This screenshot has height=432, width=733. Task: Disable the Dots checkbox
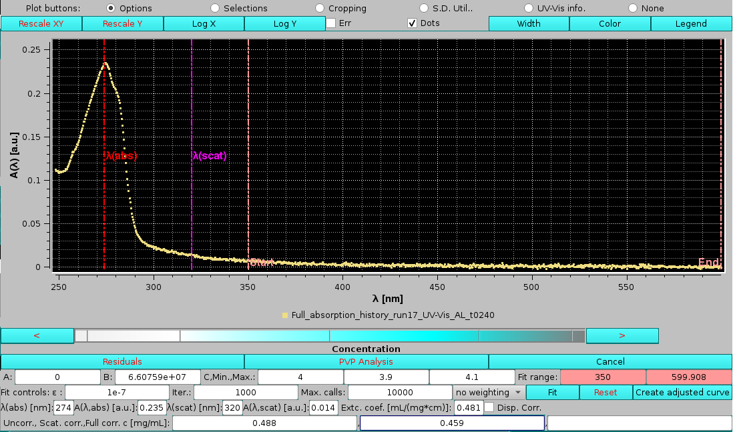[x=412, y=23]
